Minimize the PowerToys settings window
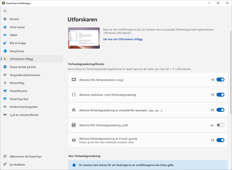 click(209, 3)
